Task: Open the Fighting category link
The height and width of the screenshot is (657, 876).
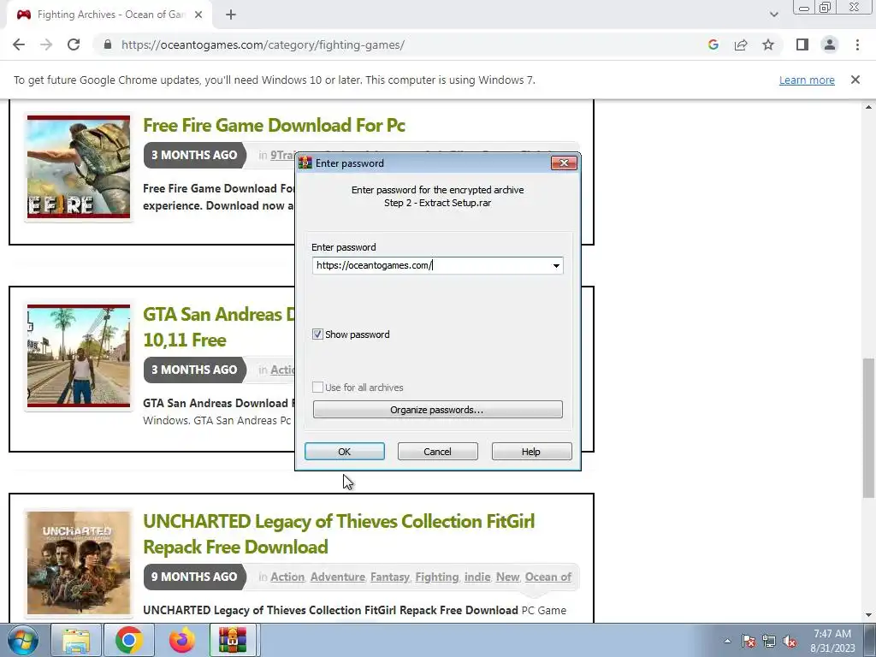Action: [437, 577]
